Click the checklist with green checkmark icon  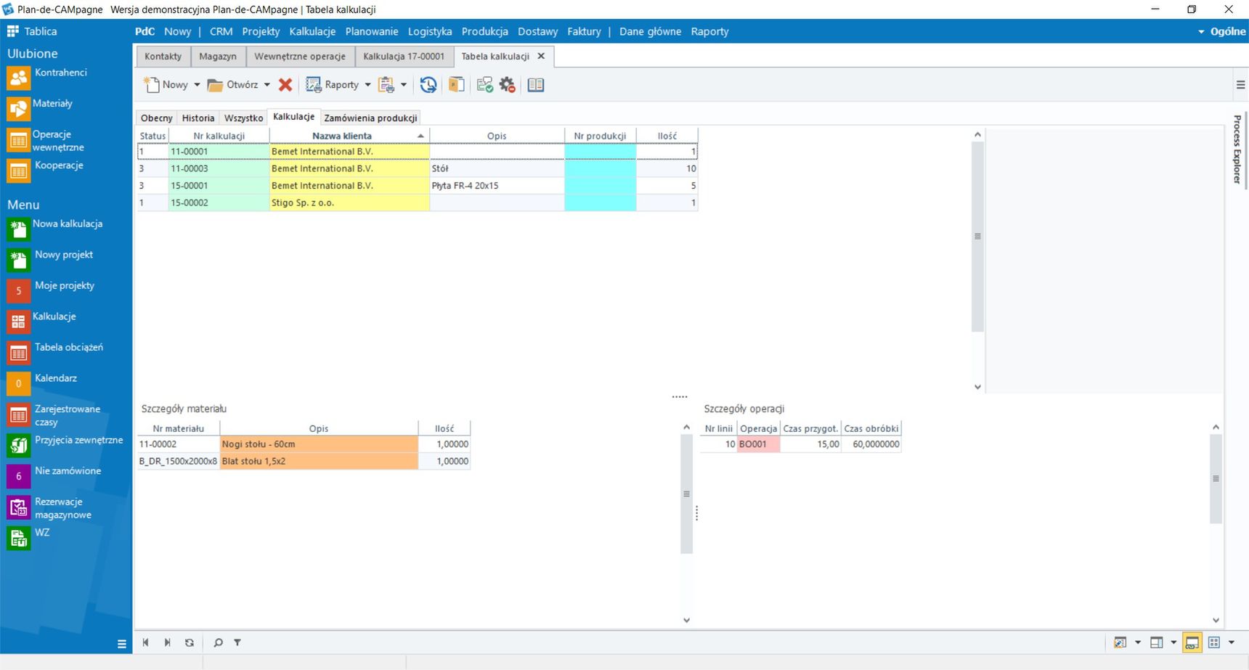pos(484,85)
